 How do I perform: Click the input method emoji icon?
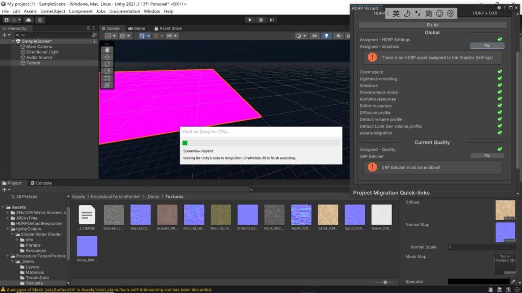click(x=439, y=13)
